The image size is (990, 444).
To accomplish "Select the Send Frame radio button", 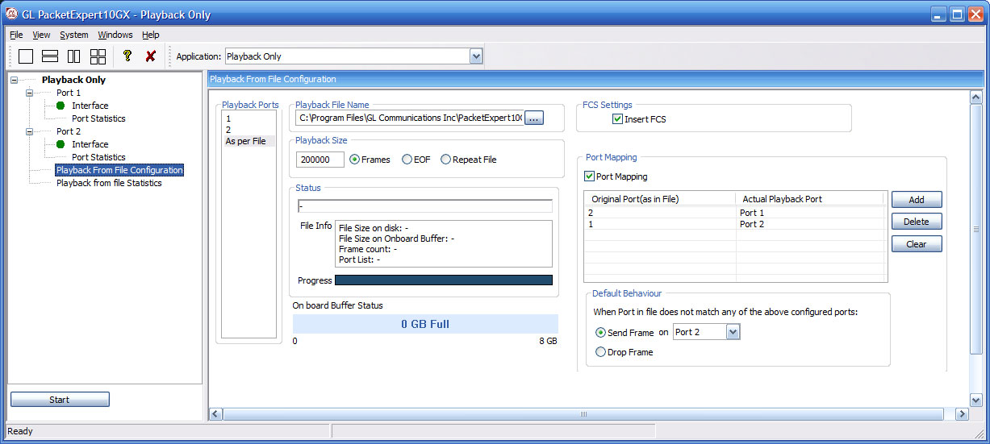I will [x=600, y=332].
